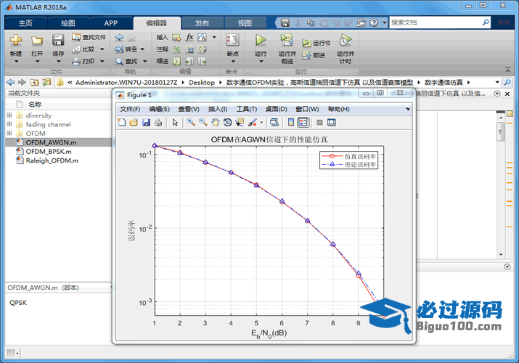Open the 比较 dropdown arrow
This screenshot has width=519, height=363.
[x=102, y=49]
